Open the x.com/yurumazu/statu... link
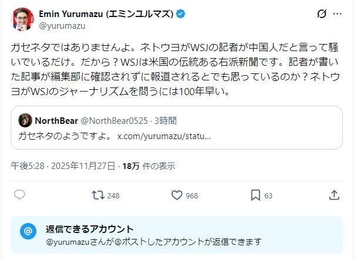 click(x=164, y=136)
